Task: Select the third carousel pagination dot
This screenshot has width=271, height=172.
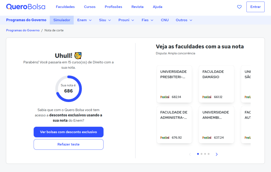Action: coord(205,154)
